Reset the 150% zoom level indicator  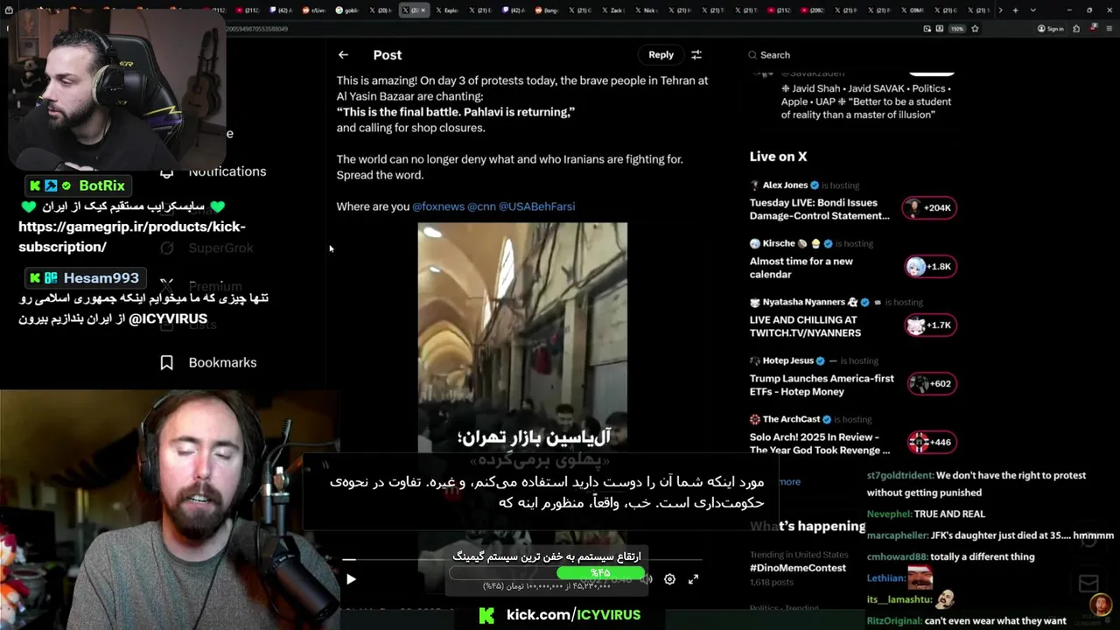[x=957, y=29]
